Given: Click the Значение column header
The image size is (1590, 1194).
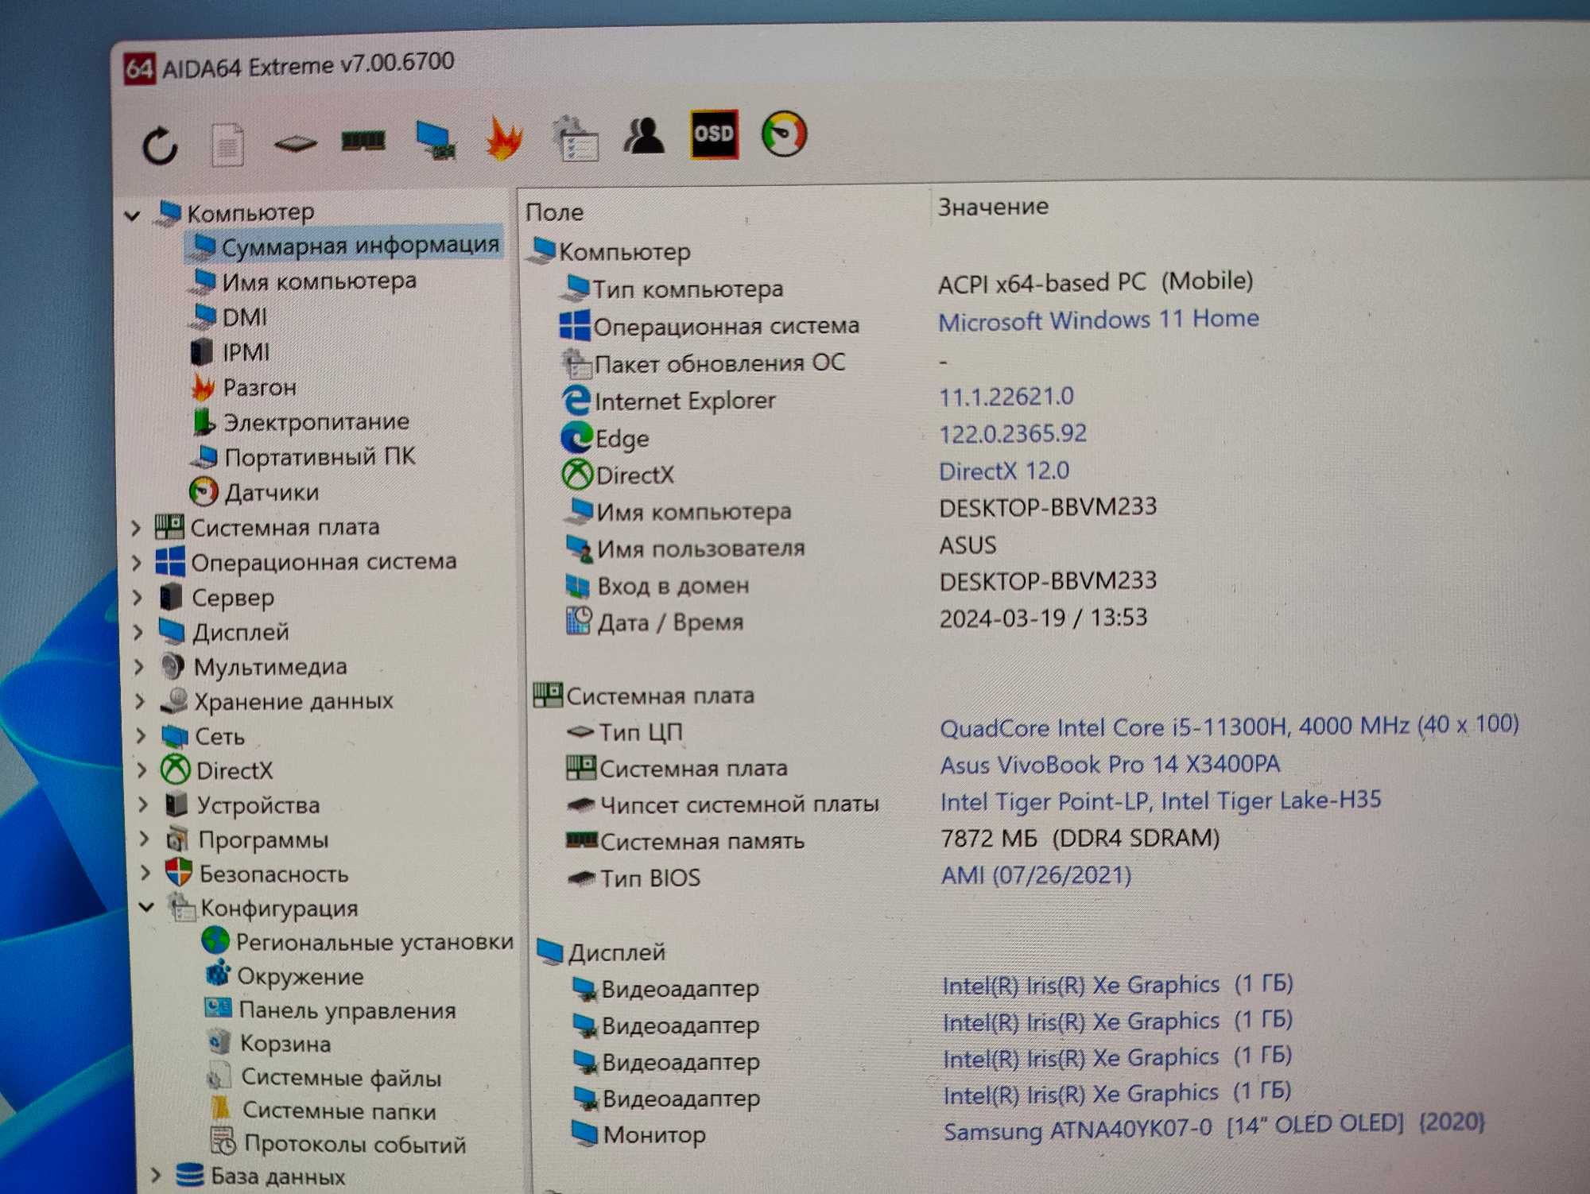Looking at the screenshot, I should click(993, 207).
